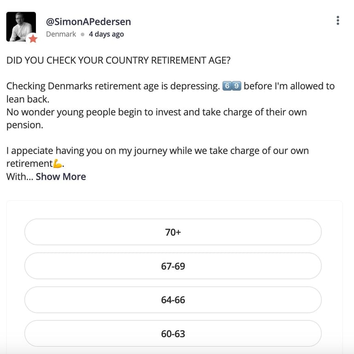Screen dimensions: 354x354
Task: Click the "DID YOU CHECK YOUR COUNTRY" heading
Action: 115,60
